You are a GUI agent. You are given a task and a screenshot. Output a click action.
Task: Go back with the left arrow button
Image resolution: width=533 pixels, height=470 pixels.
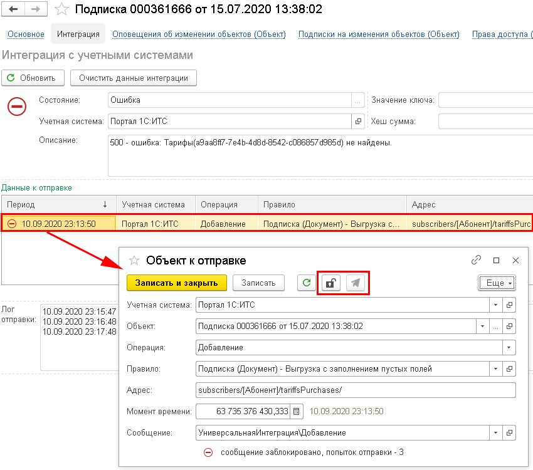pos(13,9)
